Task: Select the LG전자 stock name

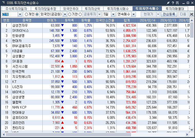Action: (x=17, y=87)
